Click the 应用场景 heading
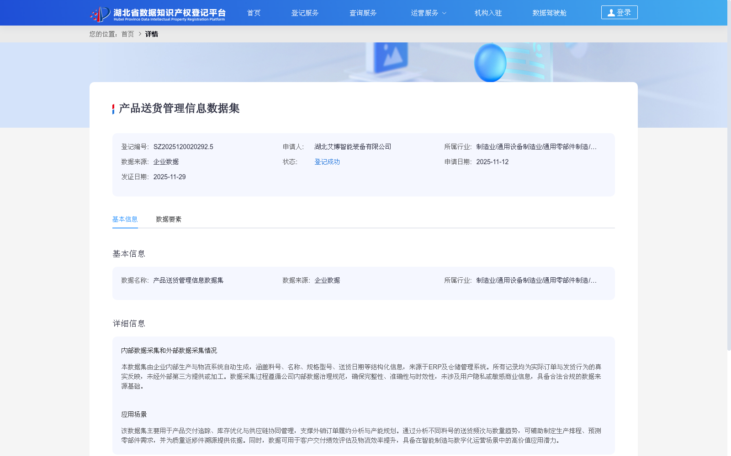 tap(134, 415)
